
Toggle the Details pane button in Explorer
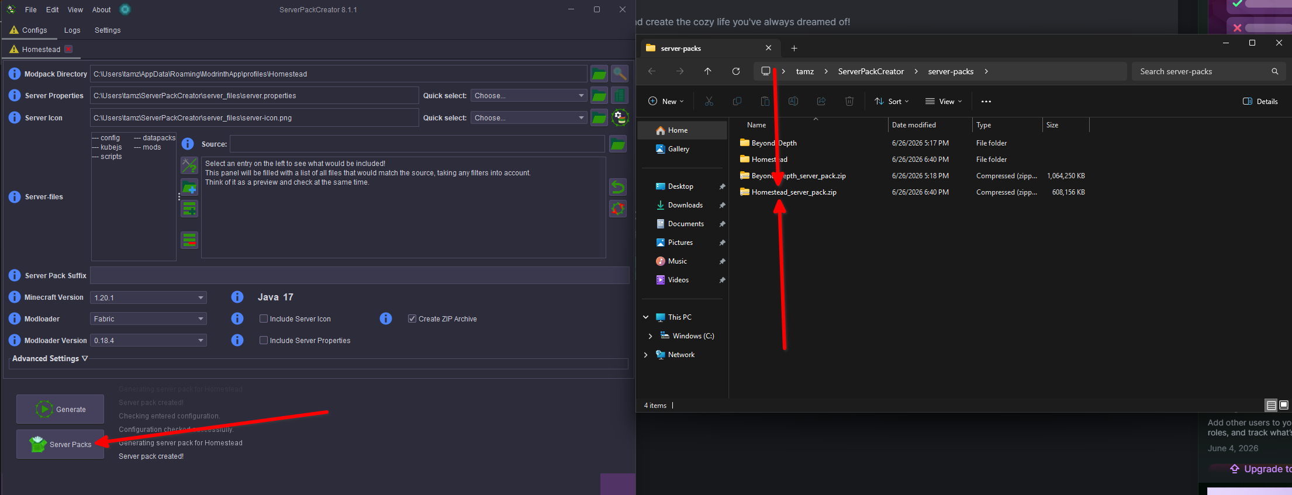point(1260,101)
